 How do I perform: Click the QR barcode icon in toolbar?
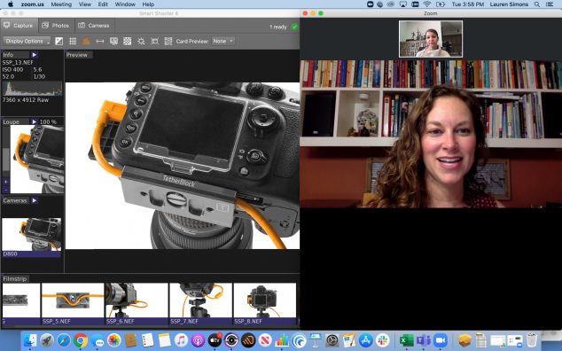168,42
